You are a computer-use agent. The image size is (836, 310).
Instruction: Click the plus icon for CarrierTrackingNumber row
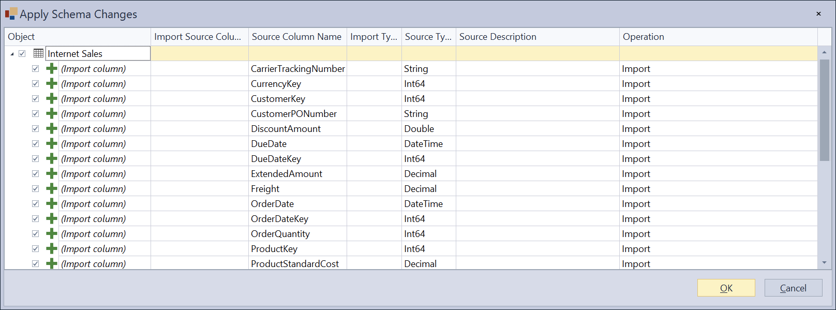coord(52,68)
